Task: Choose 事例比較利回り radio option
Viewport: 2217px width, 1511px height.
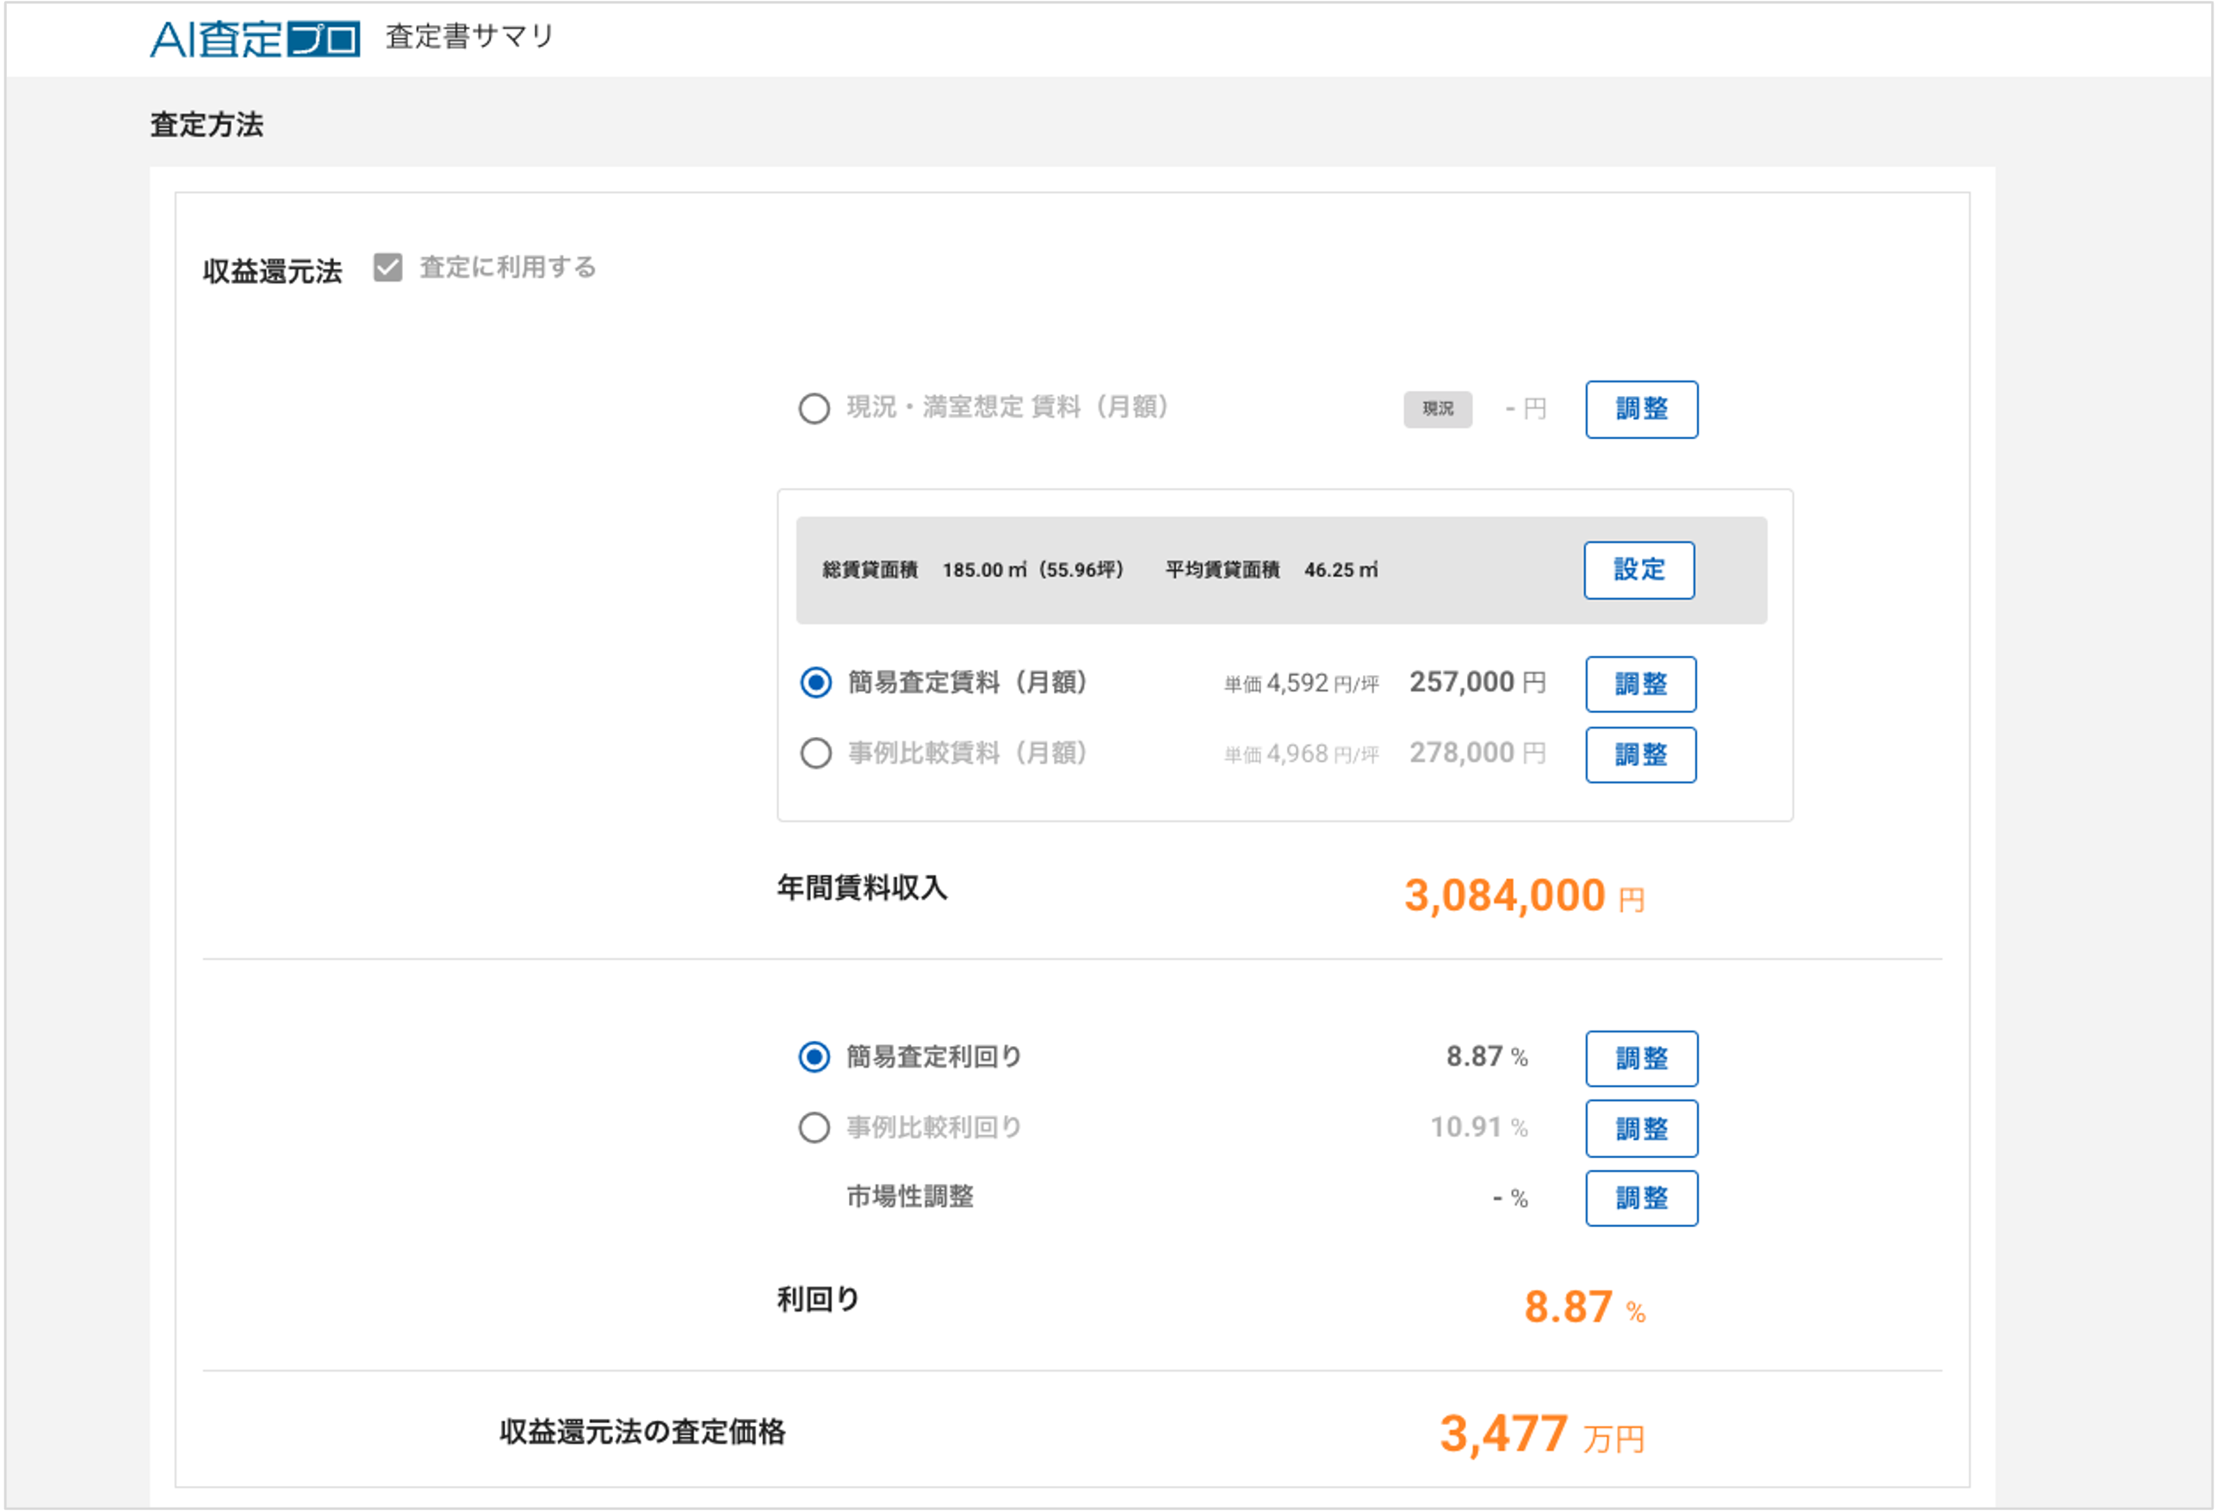Action: (814, 1128)
